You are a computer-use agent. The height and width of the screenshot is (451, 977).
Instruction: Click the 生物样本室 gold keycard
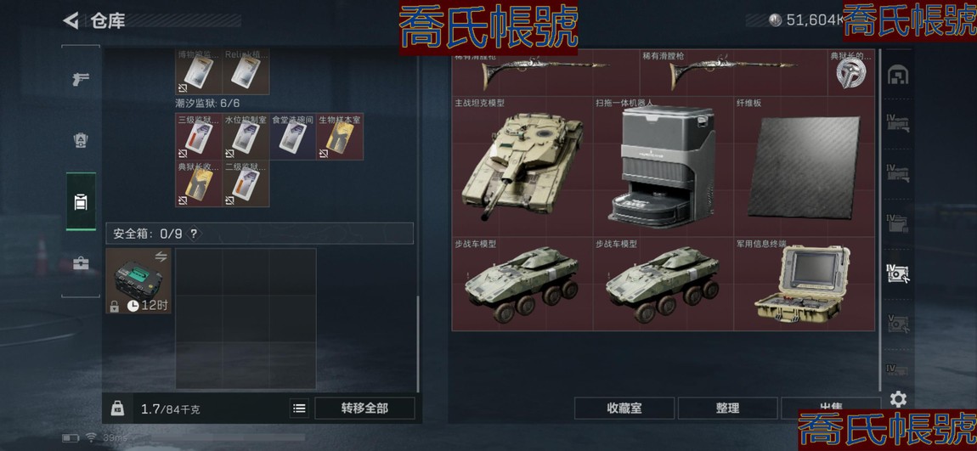click(340, 137)
